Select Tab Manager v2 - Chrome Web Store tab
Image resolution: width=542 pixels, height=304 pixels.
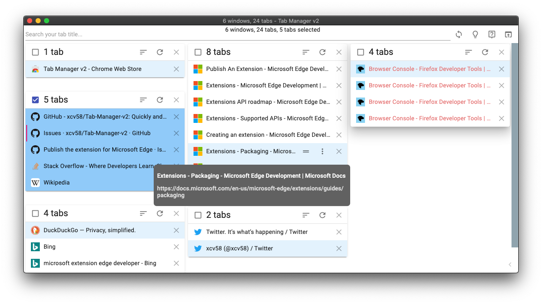[x=105, y=69]
